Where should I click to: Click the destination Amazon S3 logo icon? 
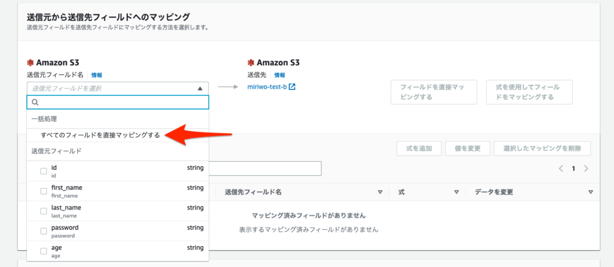click(x=251, y=62)
